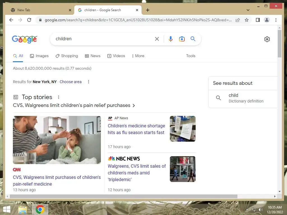287x215 pixels.
Task: Click the forward navigation arrow
Action: 20,20
